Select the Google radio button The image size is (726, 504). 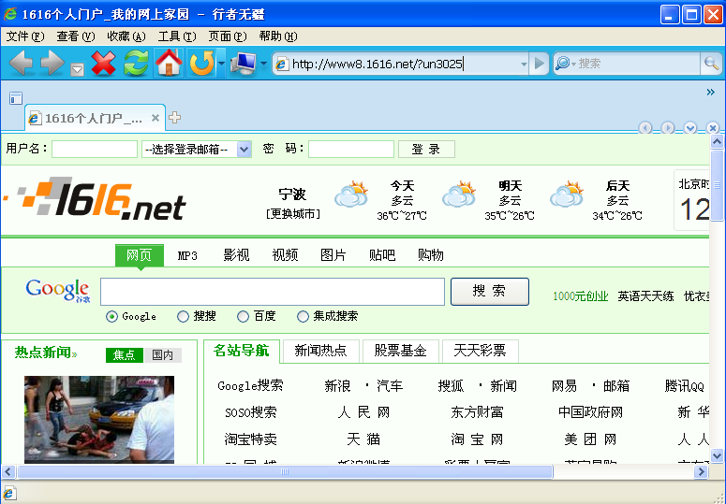(112, 316)
